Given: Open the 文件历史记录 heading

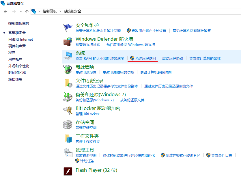Looking at the screenshot, I should [x=89, y=81].
